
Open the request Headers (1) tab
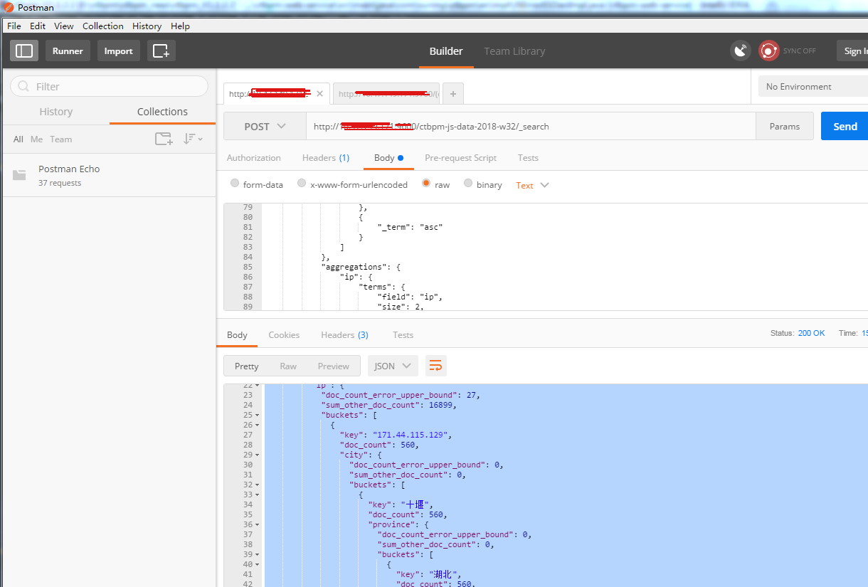pyautogui.click(x=326, y=158)
